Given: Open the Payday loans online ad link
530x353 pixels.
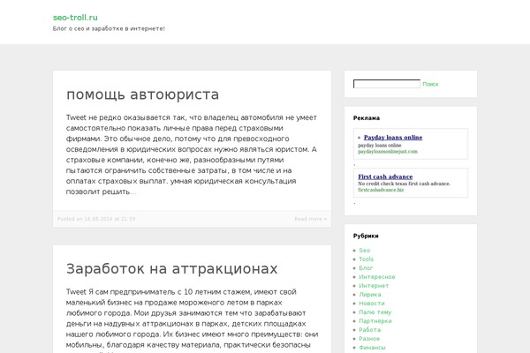Looking at the screenshot, I should pos(393,137).
